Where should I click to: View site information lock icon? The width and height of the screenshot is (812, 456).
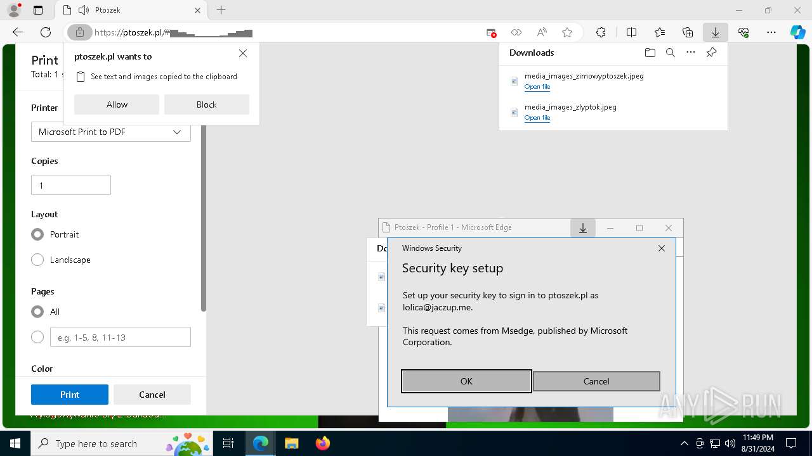[x=79, y=32]
